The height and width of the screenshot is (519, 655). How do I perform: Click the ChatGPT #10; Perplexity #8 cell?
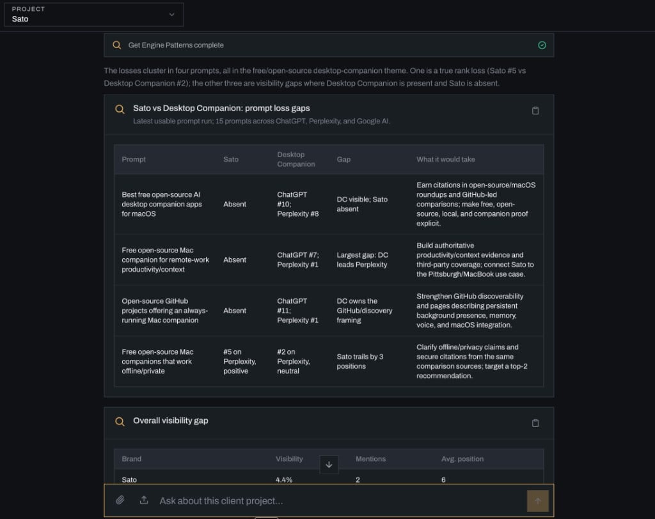297,204
